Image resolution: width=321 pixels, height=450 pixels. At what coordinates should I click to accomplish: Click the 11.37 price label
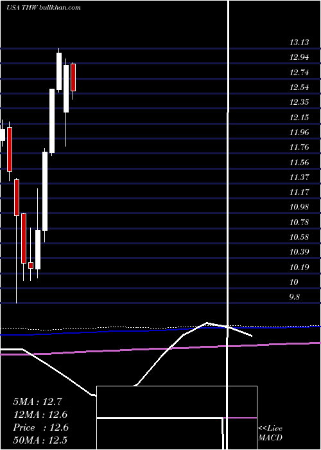(299, 177)
